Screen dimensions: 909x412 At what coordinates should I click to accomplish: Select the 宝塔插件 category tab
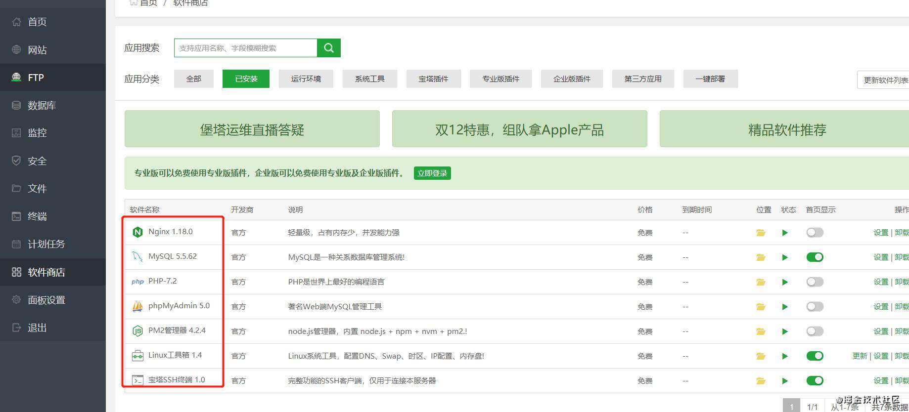pos(433,79)
